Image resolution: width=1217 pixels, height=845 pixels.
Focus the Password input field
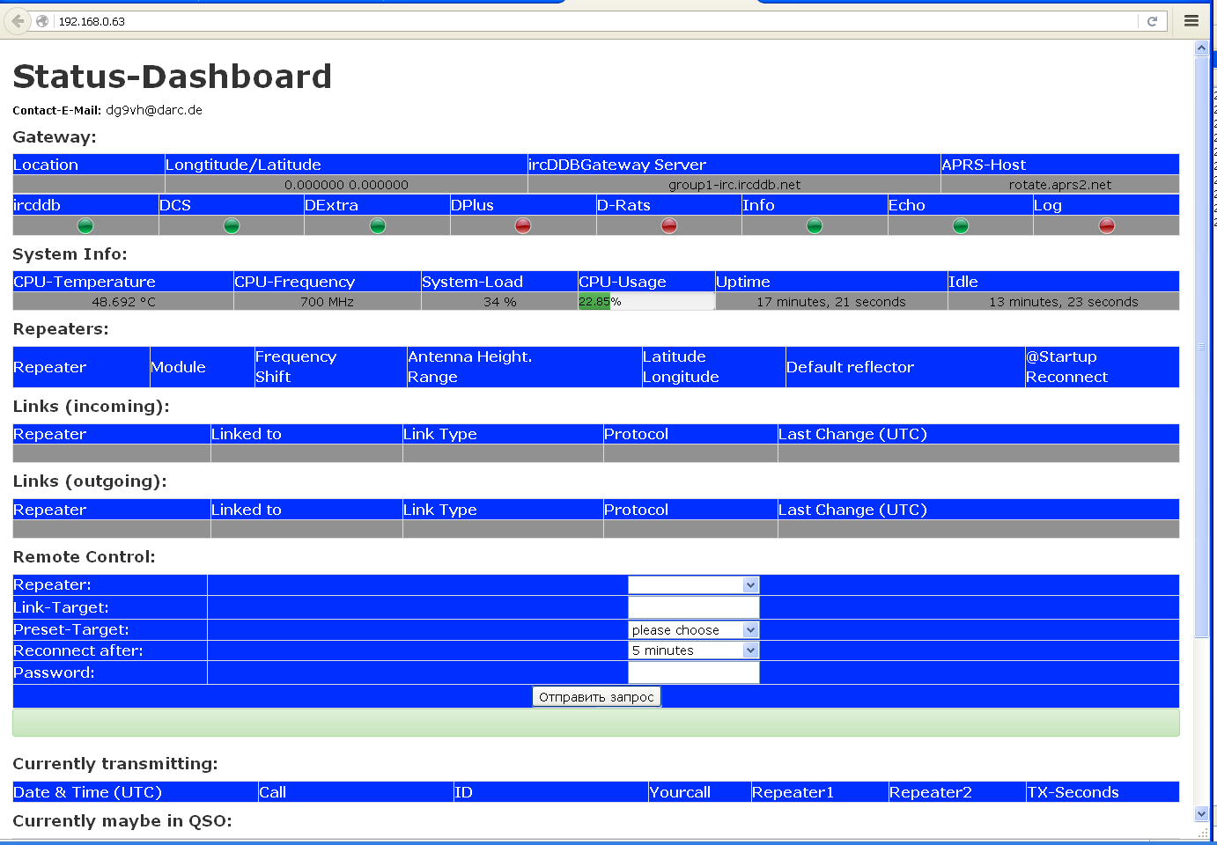point(694,673)
